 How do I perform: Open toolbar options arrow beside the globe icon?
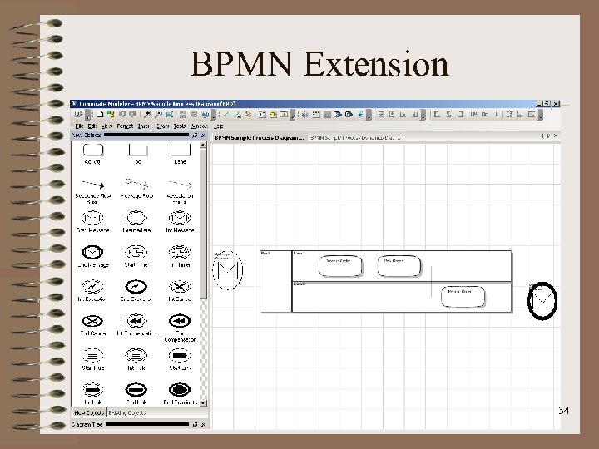[x=214, y=115]
